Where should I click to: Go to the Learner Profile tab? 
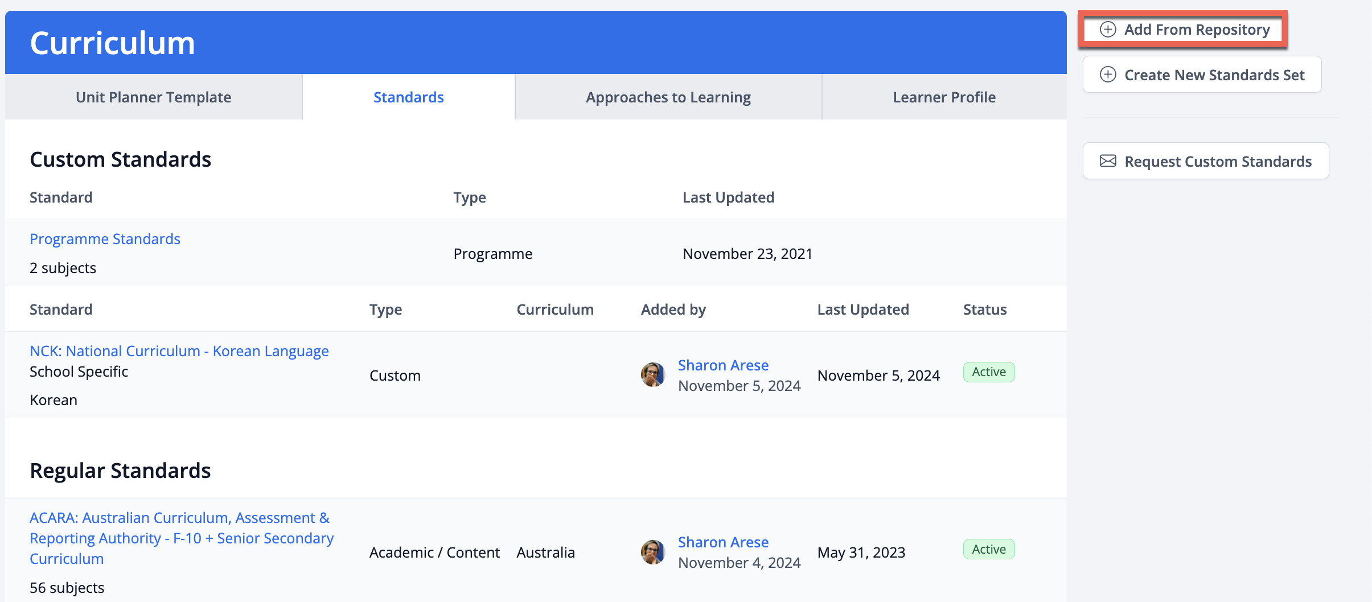(944, 97)
